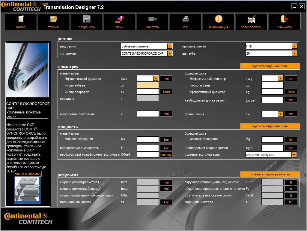Image resolution: width=307 pixels, height=231 pixels.
Task: Click 'показать общий результат' button
Action: tap(270, 174)
